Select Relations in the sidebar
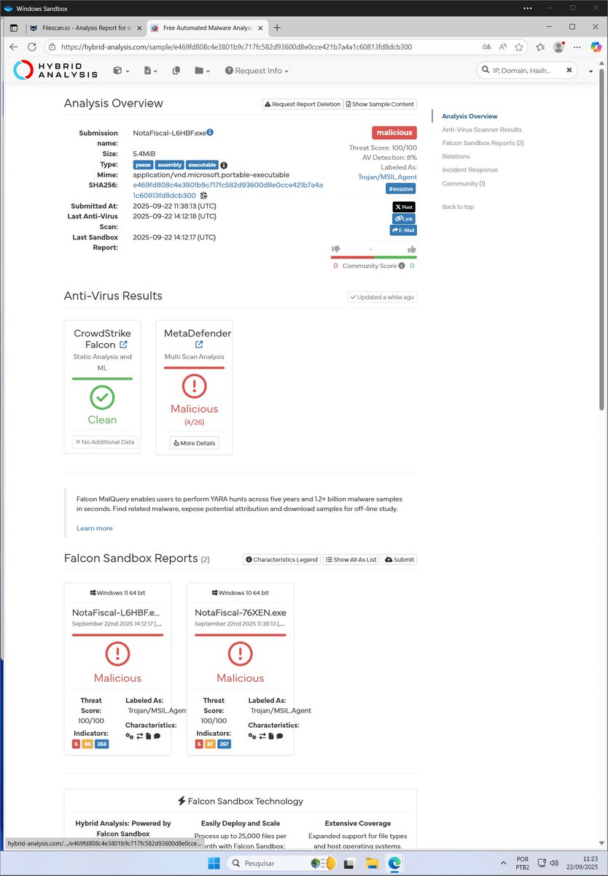This screenshot has height=876, width=608. pyautogui.click(x=456, y=156)
